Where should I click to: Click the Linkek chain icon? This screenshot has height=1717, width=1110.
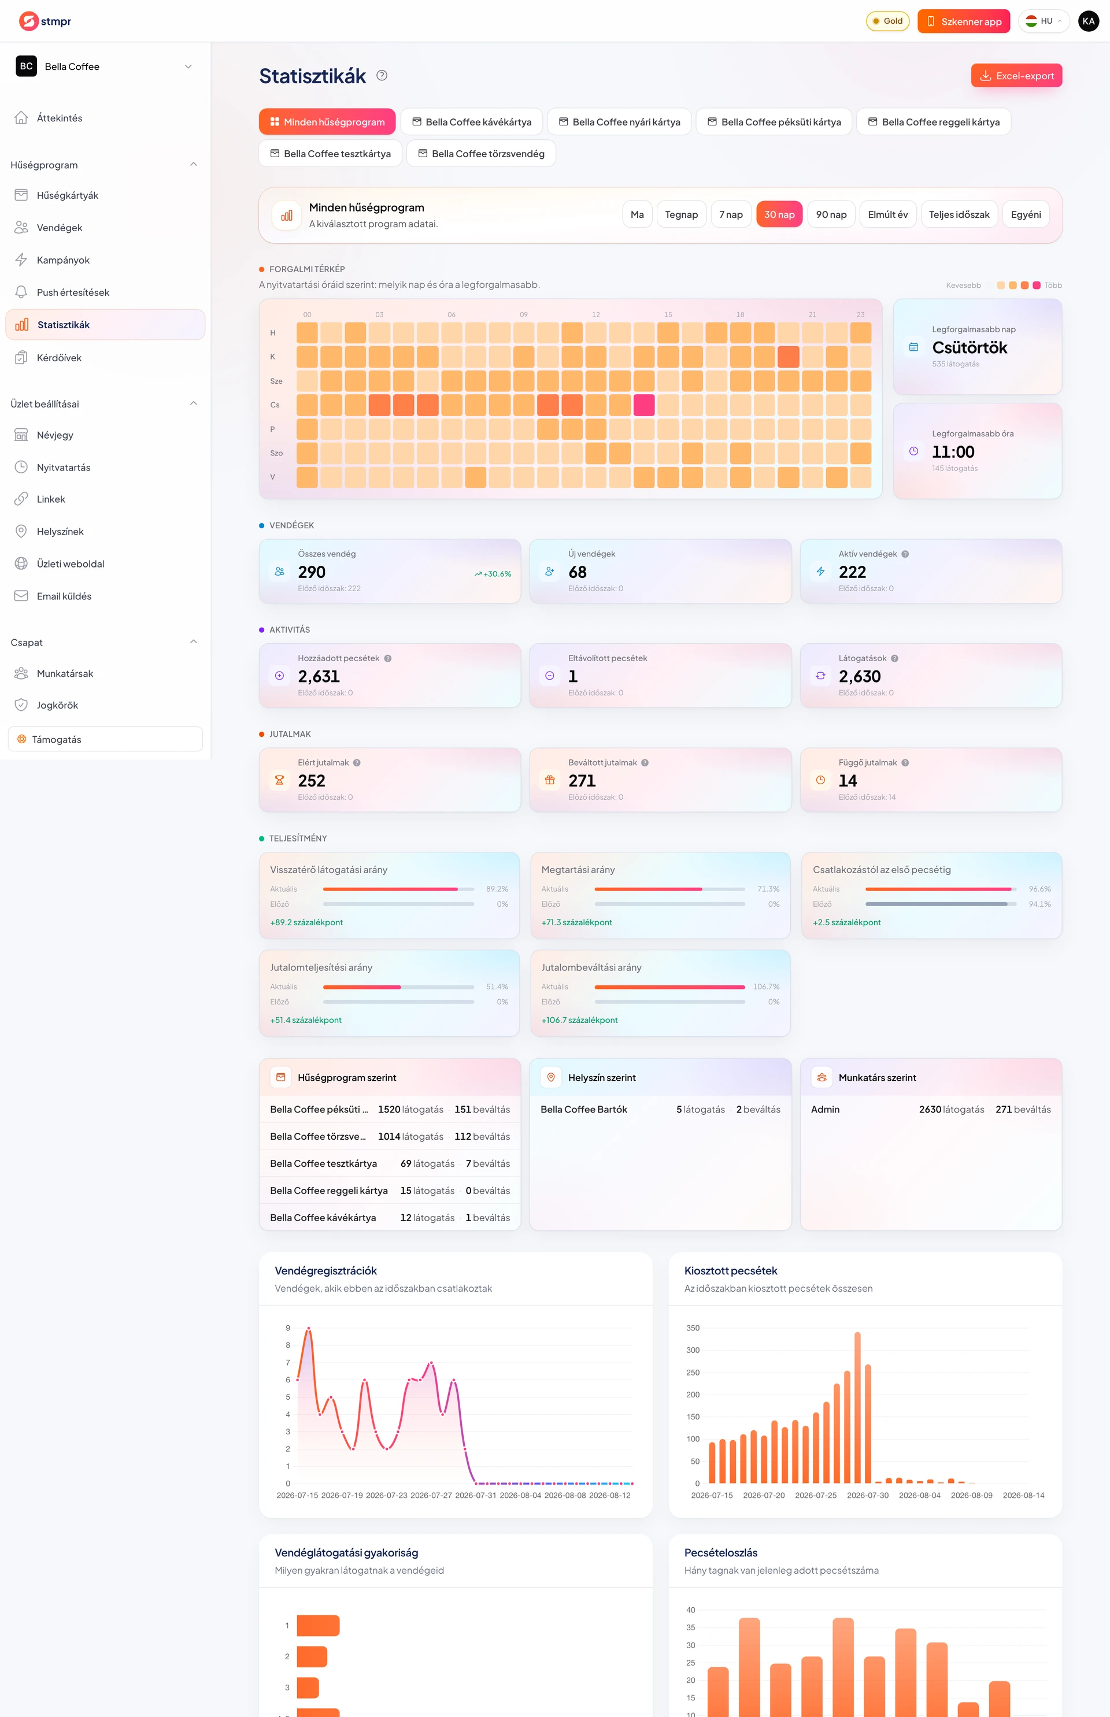(21, 499)
